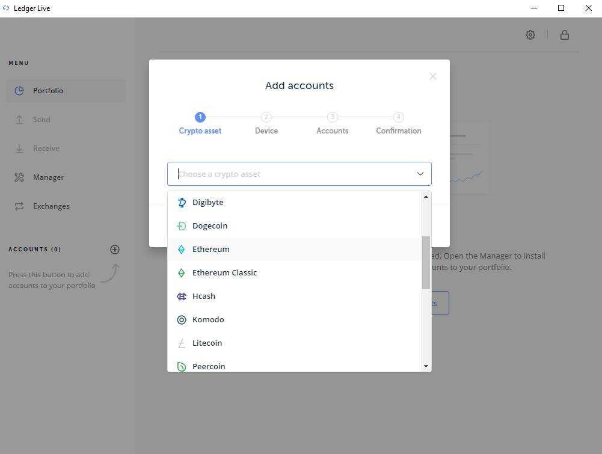Click the Ethereum diamond icon
602x454 pixels.
click(x=182, y=250)
